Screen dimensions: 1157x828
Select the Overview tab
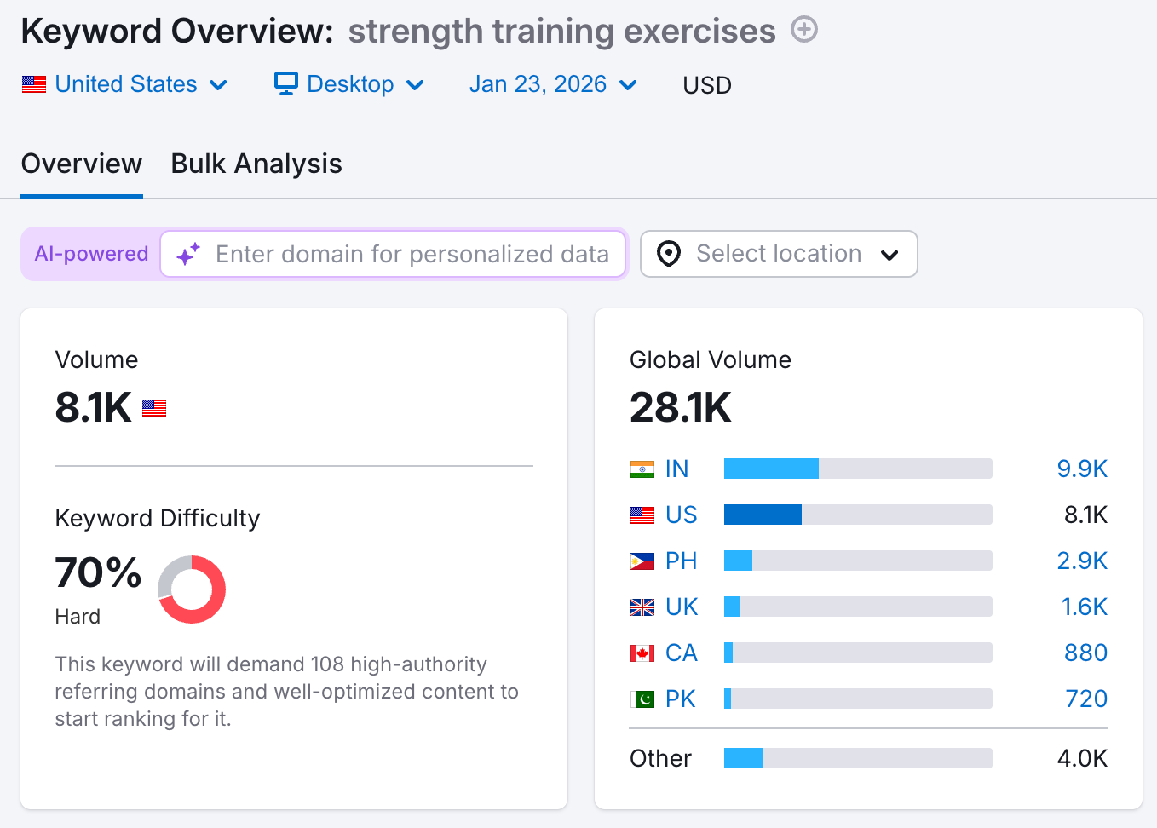click(82, 163)
